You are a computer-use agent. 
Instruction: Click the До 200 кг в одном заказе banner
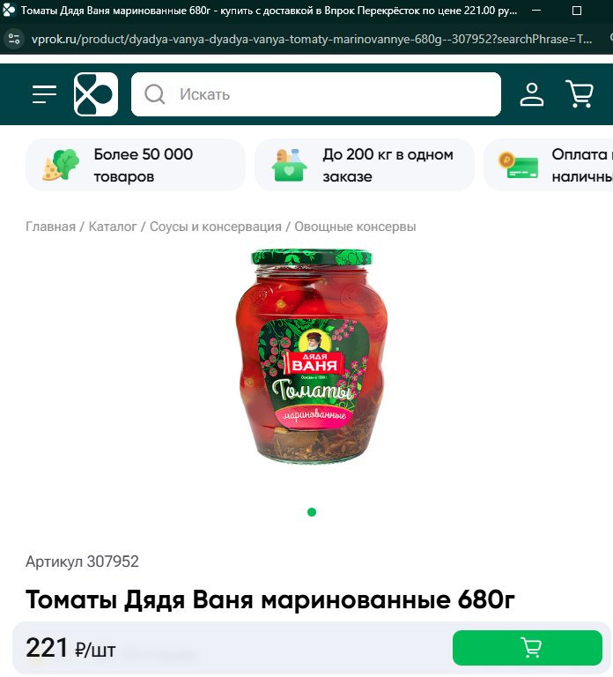click(365, 165)
